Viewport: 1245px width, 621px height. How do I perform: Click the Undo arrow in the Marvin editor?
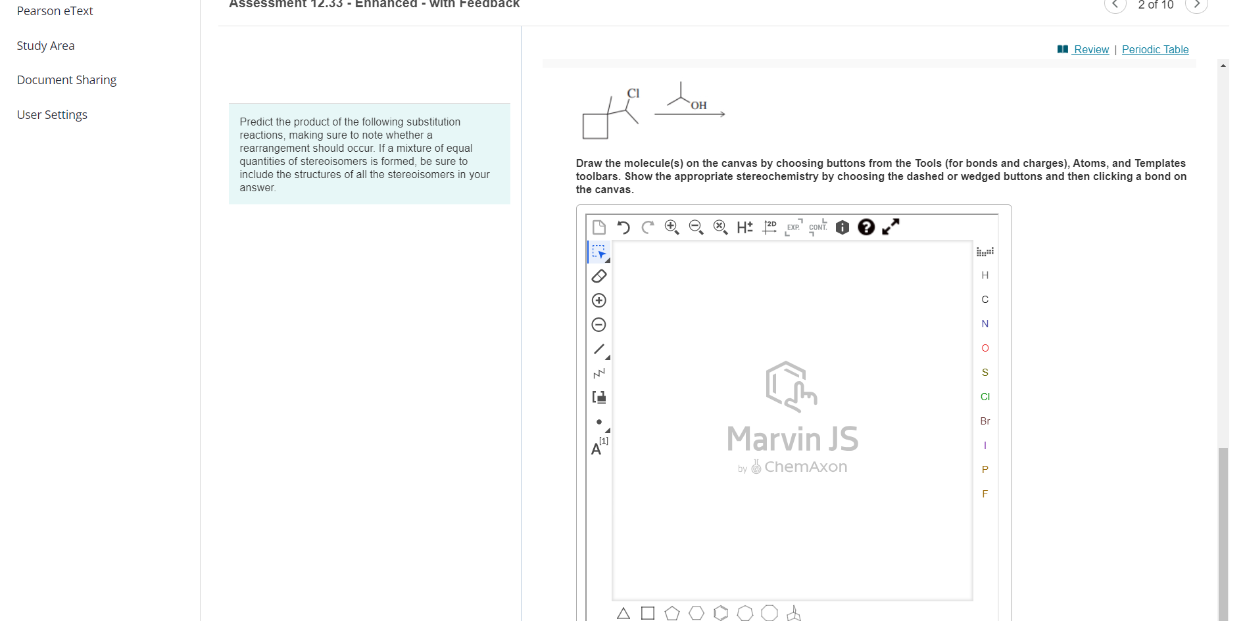(623, 227)
